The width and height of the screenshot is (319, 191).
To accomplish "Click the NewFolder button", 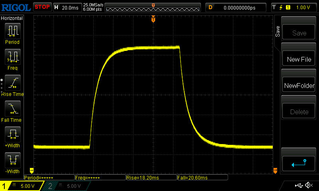I will point(299,85).
